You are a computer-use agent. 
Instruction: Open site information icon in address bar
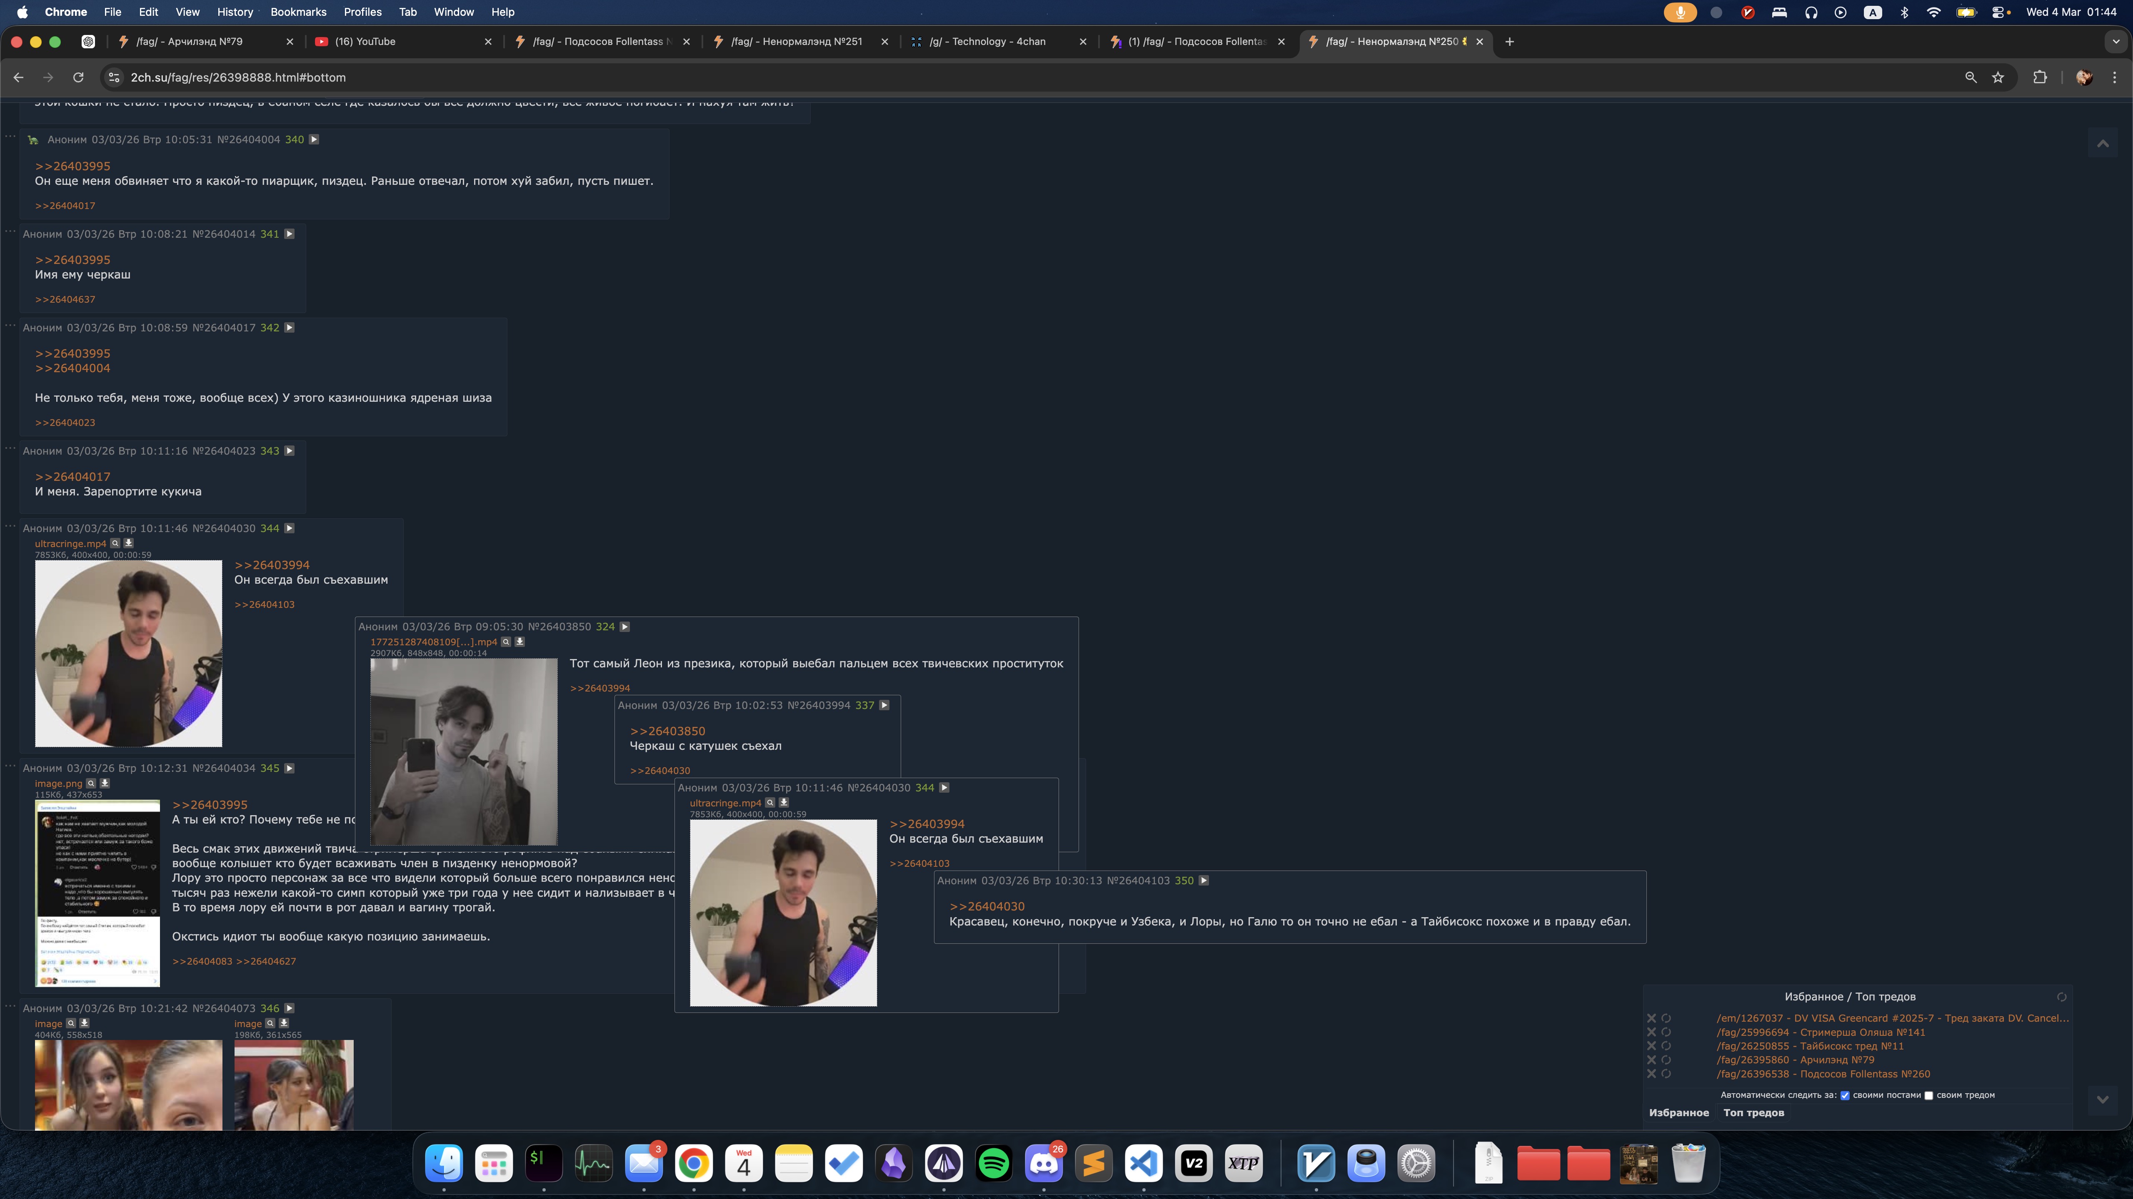point(114,77)
